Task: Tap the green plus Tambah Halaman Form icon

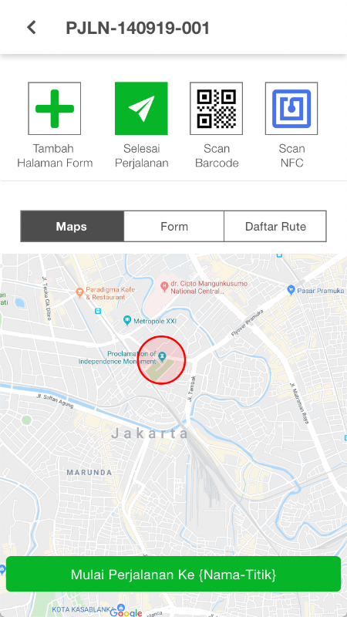Action: (x=54, y=109)
